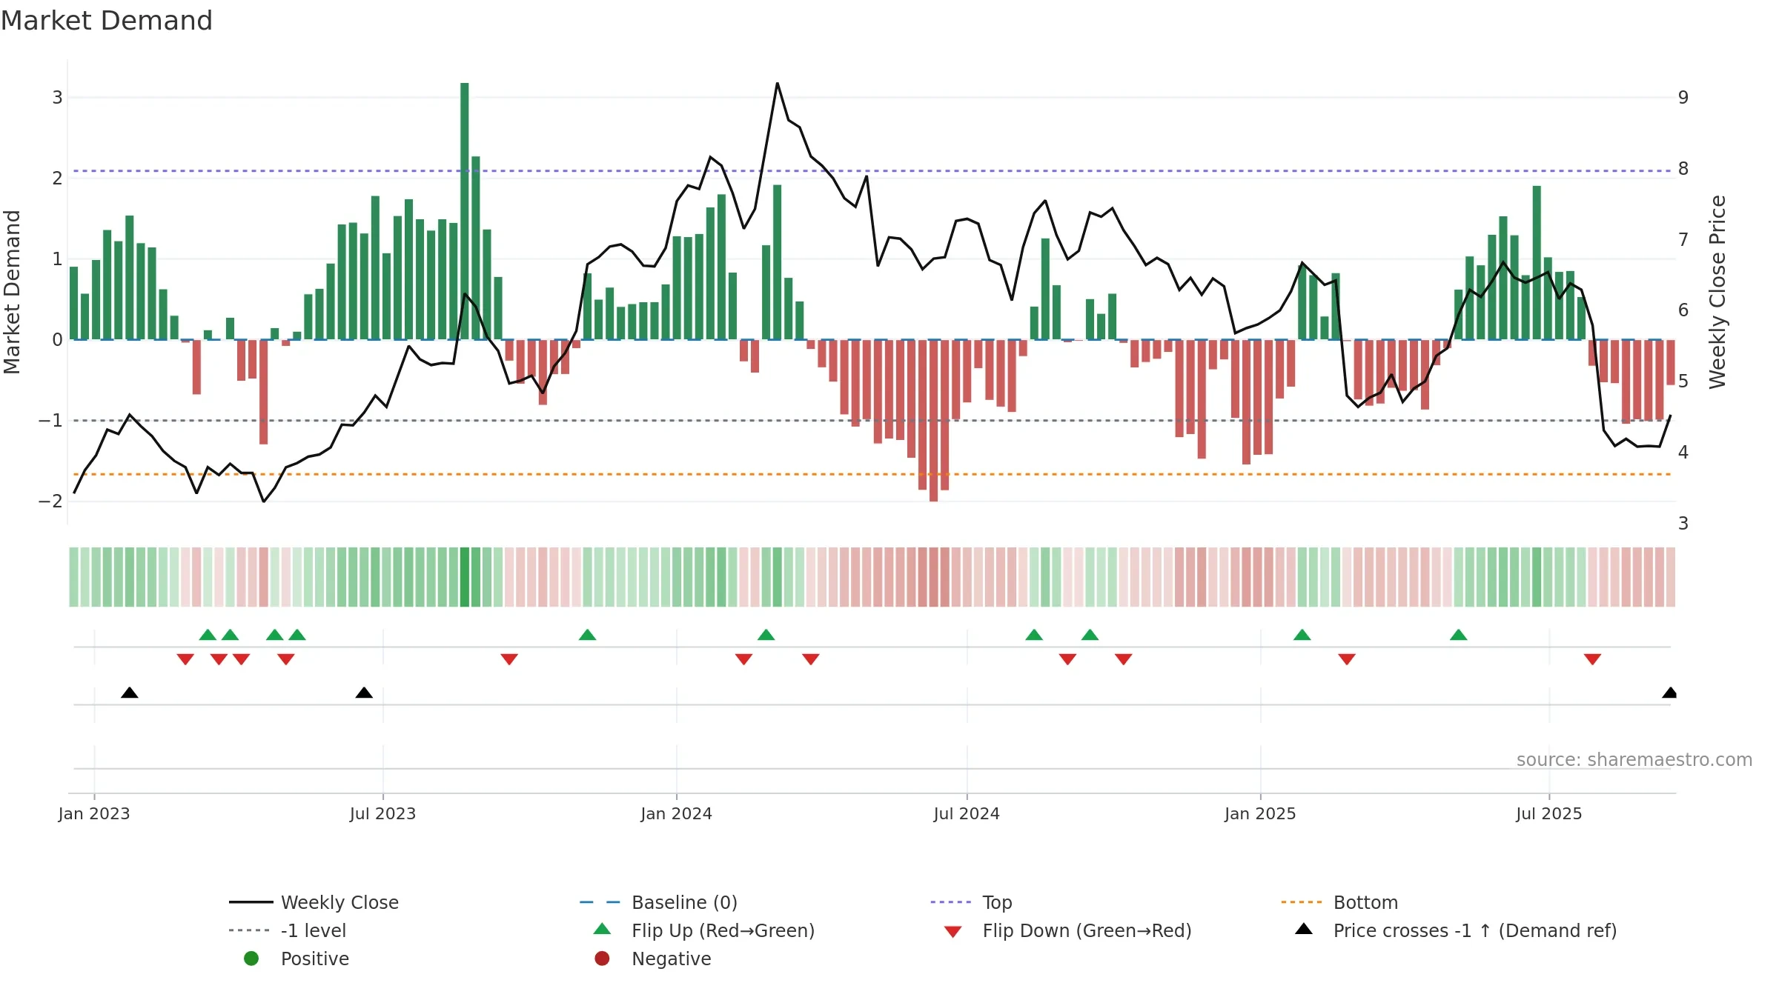Click the tallest green demand bar above 3
This screenshot has width=1779, height=1000.
465,211
